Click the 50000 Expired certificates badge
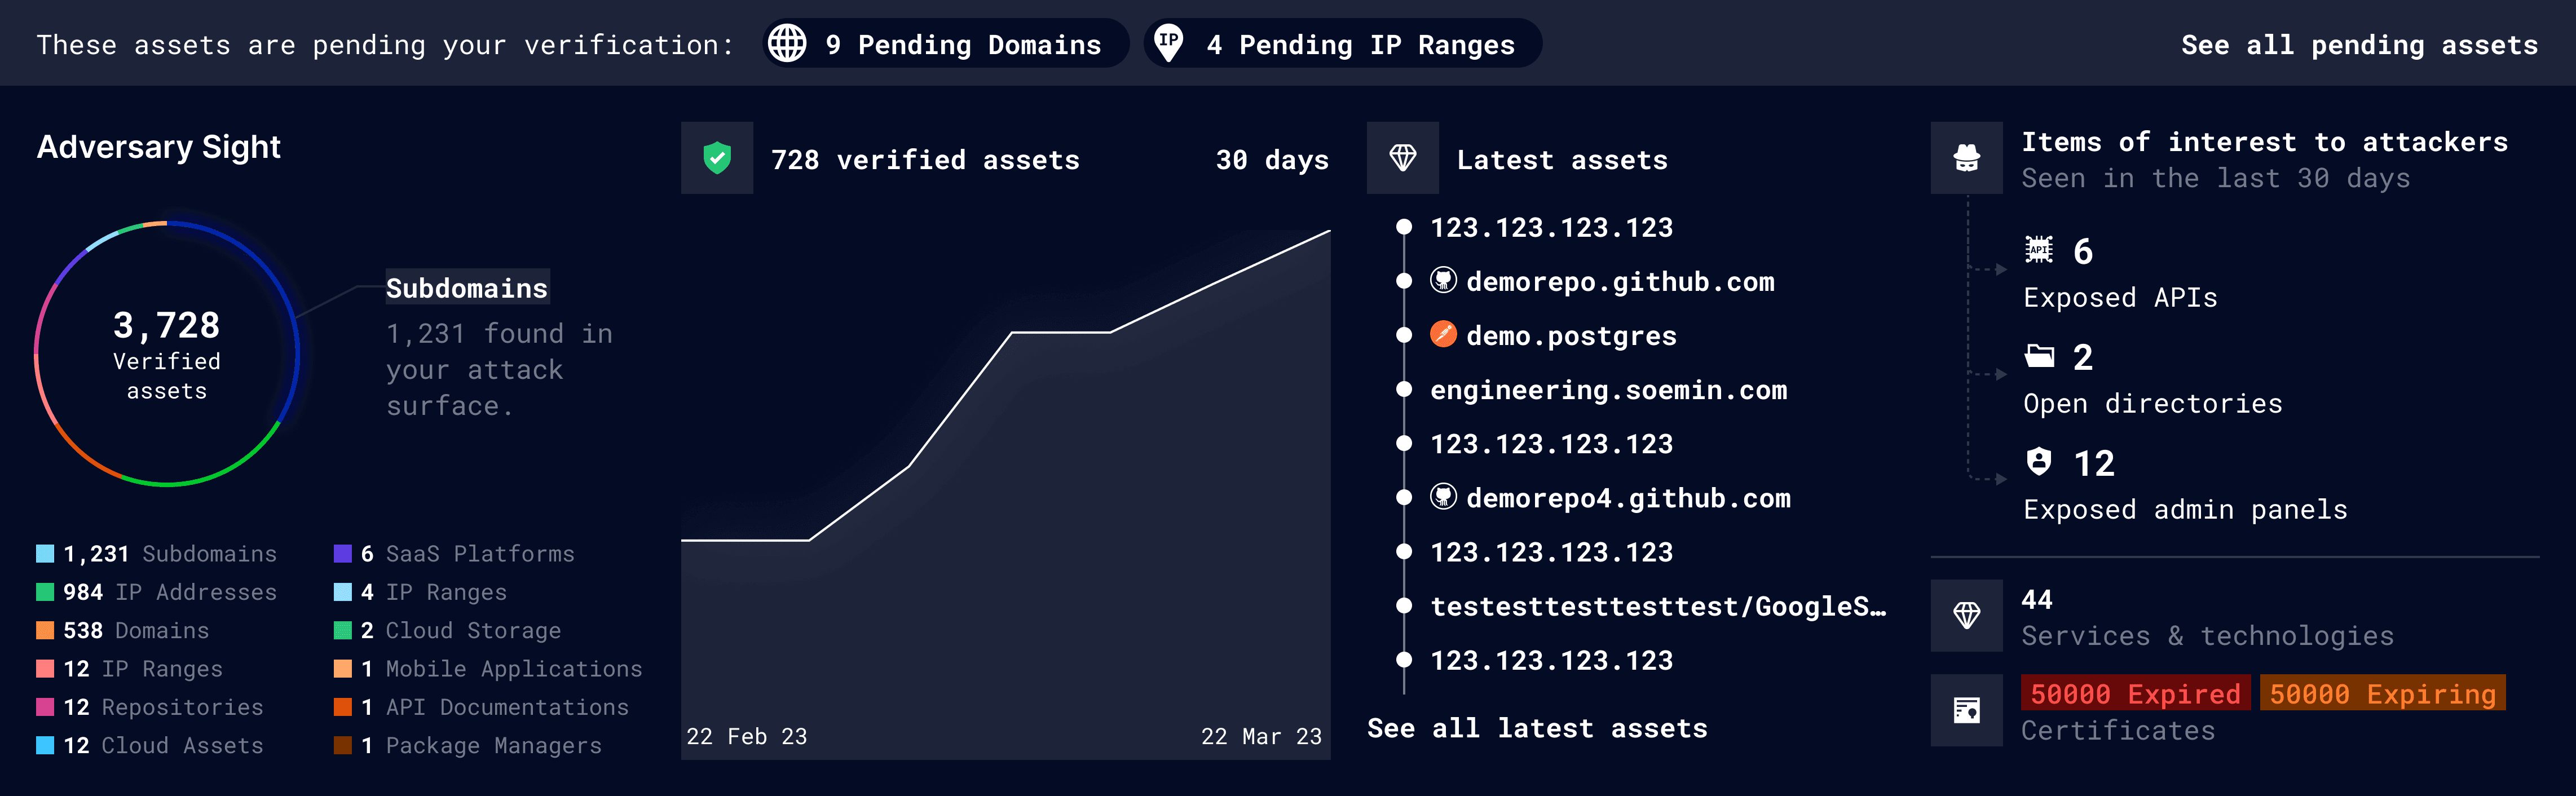This screenshot has width=2576, height=796. 2135,693
